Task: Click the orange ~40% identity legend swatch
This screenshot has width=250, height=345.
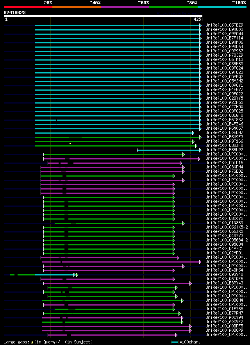Action: (77, 7)
